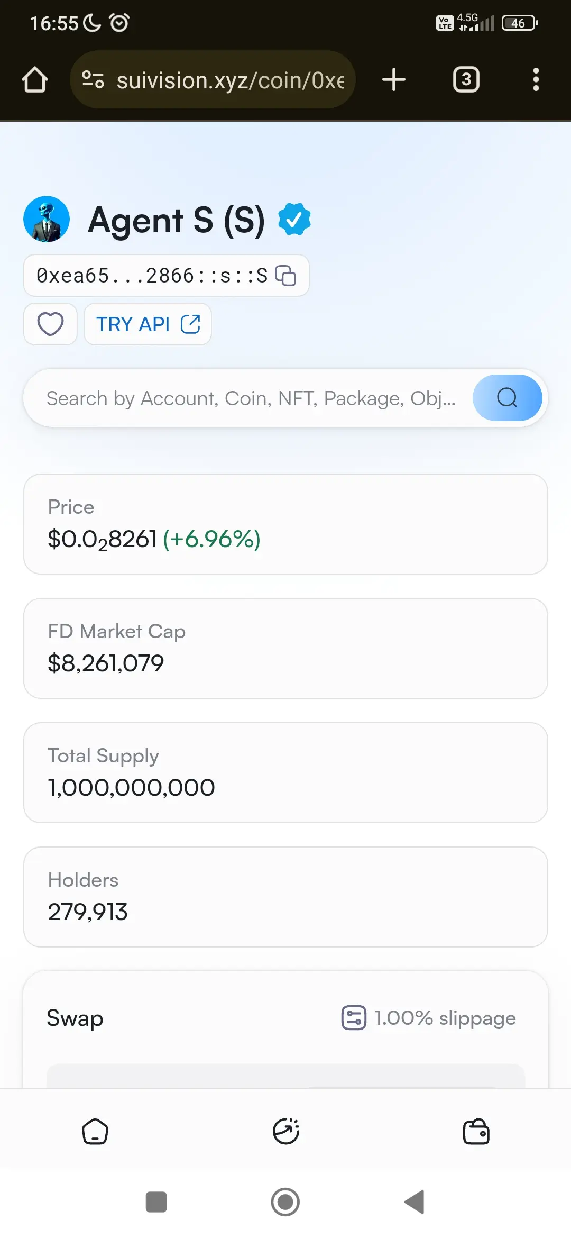Open the bottom nav explore tab

click(x=286, y=1132)
